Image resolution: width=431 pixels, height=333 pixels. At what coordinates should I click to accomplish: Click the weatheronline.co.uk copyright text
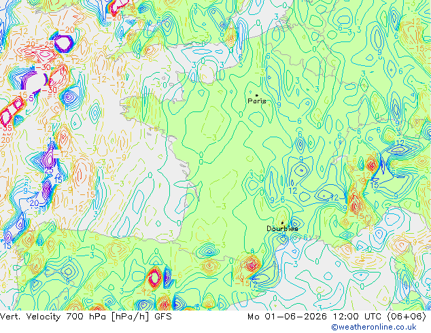[374, 327]
